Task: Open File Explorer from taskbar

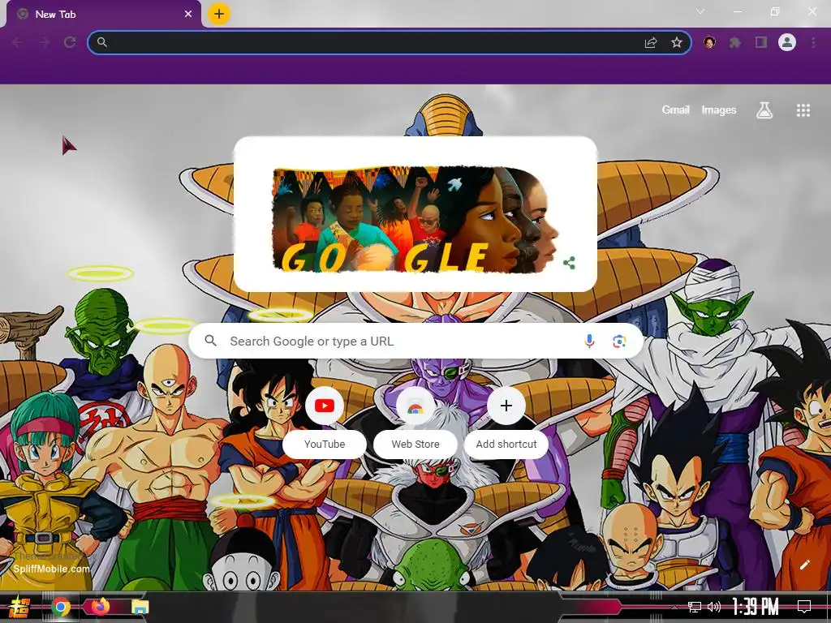Action: tap(140, 607)
